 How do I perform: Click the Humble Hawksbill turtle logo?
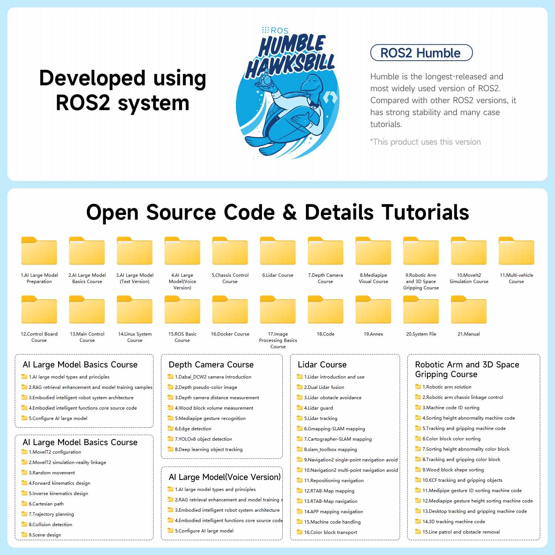pyautogui.click(x=288, y=92)
